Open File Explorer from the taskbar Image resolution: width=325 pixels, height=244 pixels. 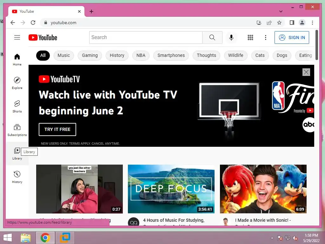(25, 238)
